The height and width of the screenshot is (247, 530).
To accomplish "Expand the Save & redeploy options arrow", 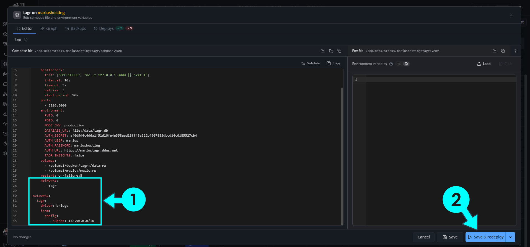I will (511, 237).
